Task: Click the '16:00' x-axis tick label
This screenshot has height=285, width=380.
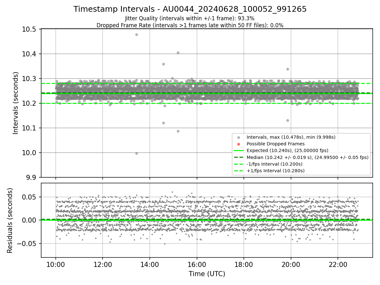Action: tap(197, 264)
